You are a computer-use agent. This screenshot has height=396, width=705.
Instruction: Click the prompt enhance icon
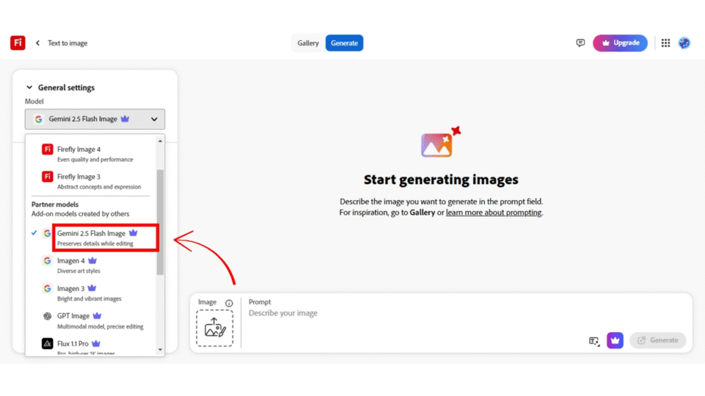594,340
